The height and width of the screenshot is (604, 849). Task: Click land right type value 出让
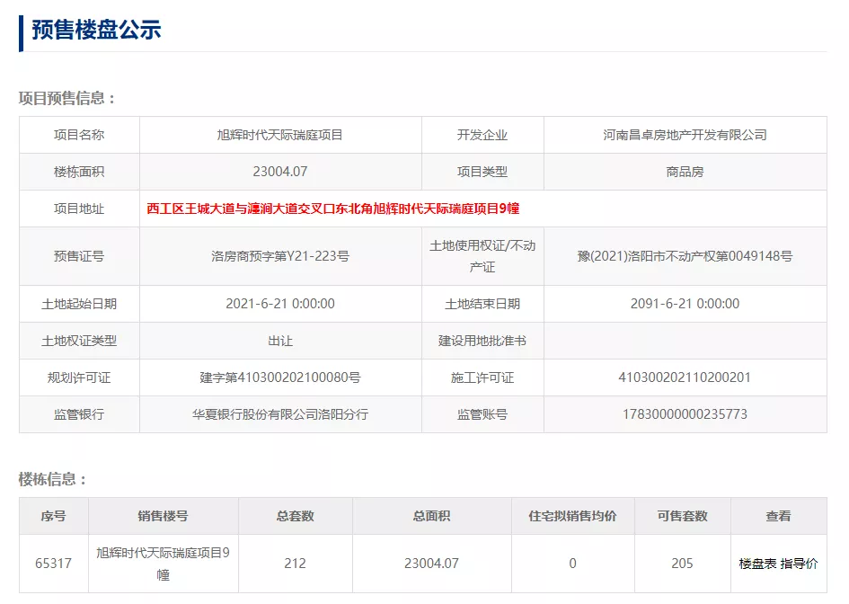pyautogui.click(x=280, y=341)
